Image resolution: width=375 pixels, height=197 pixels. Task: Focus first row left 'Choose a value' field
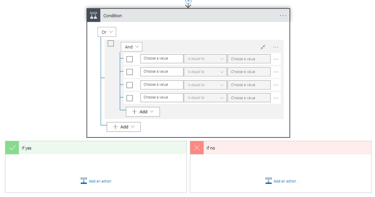click(162, 59)
